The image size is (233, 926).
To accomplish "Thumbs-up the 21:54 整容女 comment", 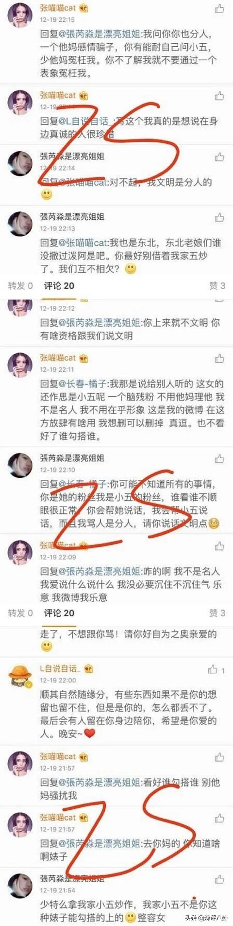I will coord(219,879).
